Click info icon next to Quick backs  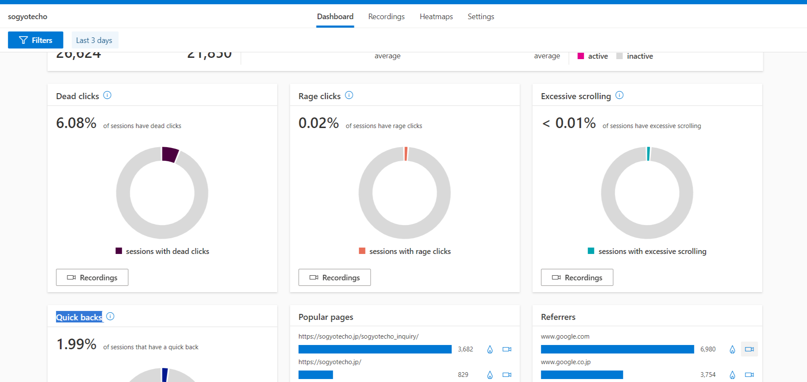pos(110,316)
